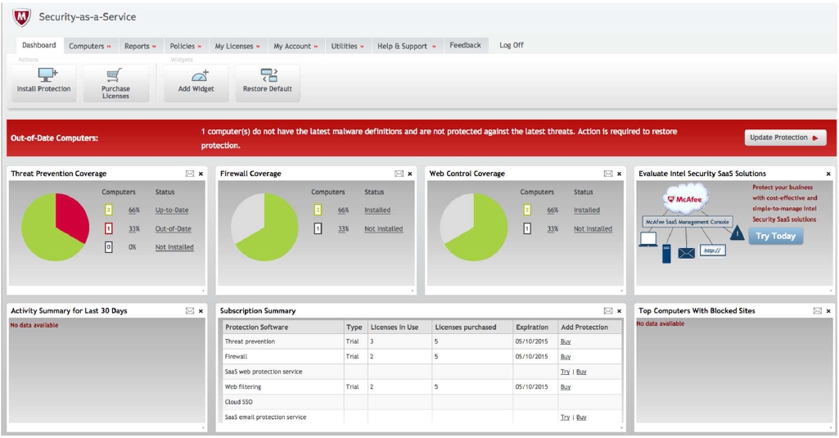This screenshot has height=438, width=839.
Task: Open Threat Prevention Not Installed link
Action: click(x=174, y=247)
